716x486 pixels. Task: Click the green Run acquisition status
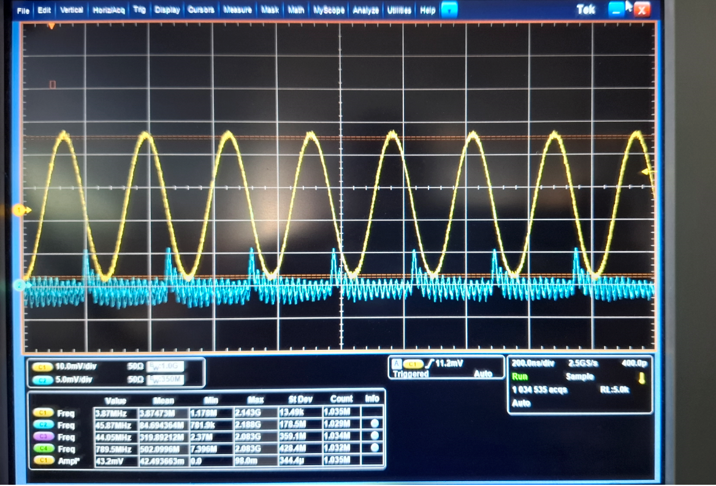click(x=520, y=376)
